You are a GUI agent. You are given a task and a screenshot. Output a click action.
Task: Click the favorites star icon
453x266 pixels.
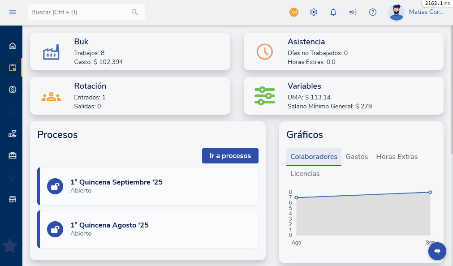10,245
